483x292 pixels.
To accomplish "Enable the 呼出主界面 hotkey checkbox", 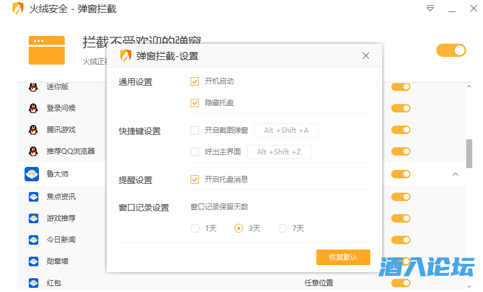I will point(195,152).
